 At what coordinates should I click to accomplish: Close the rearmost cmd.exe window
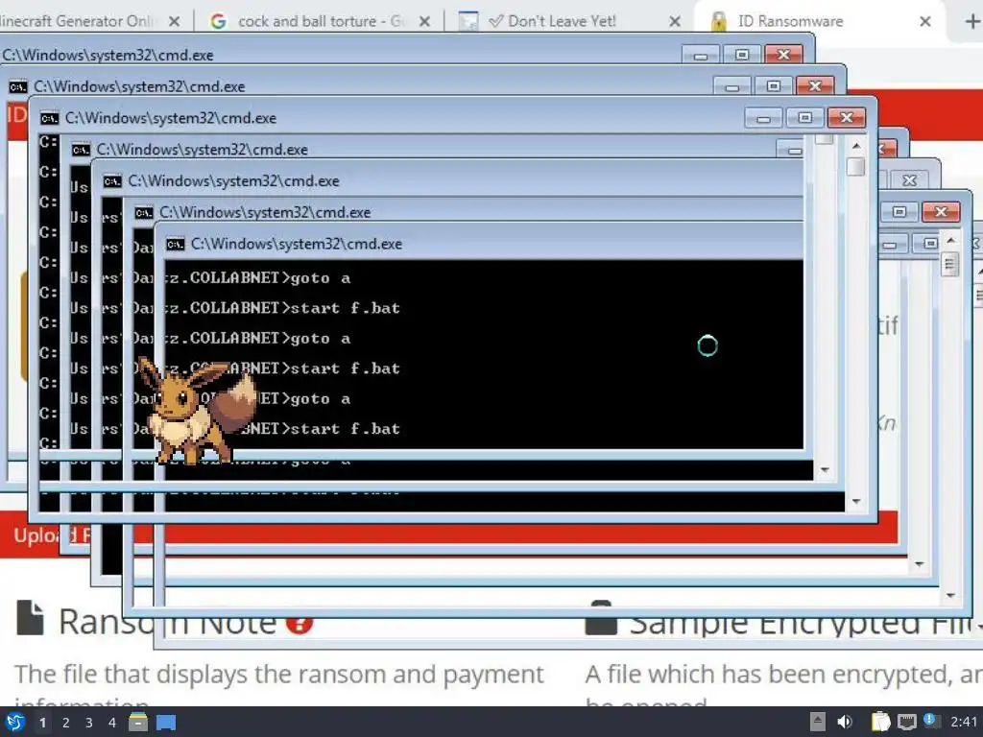point(783,55)
